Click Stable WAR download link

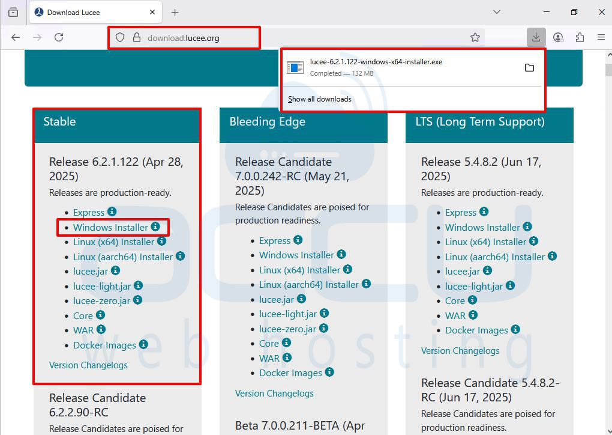83,330
